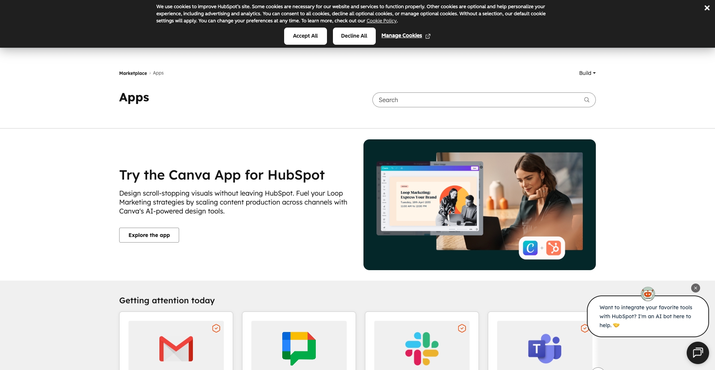This screenshot has width=715, height=370.
Task: Click the HubSpot sprocket logo in the banner
Action: (554, 248)
